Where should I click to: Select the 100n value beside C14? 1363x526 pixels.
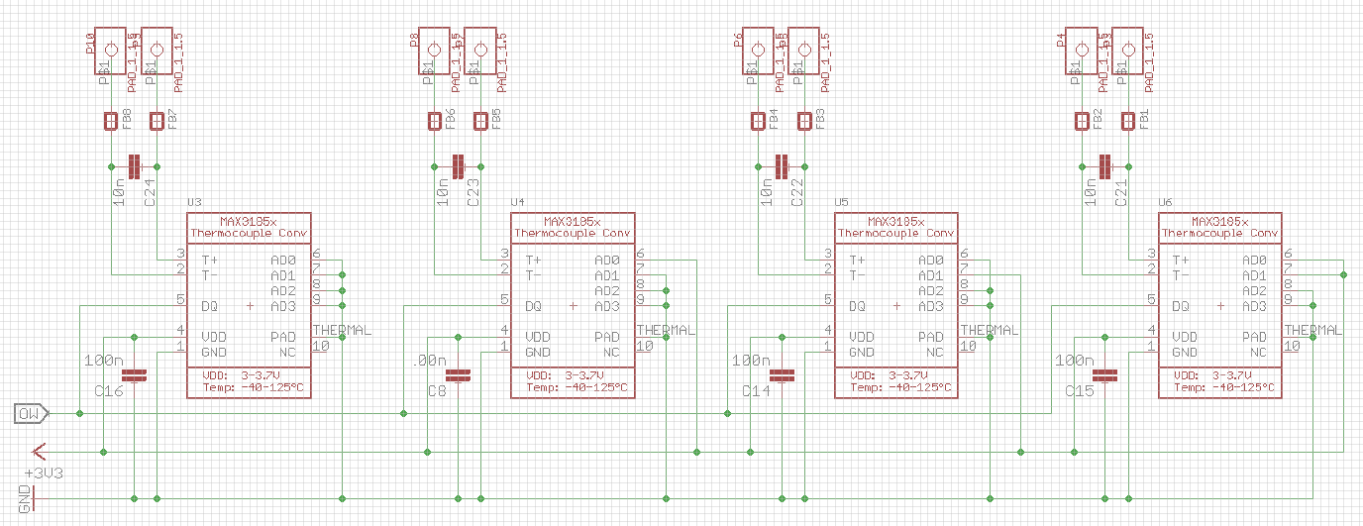[751, 360]
